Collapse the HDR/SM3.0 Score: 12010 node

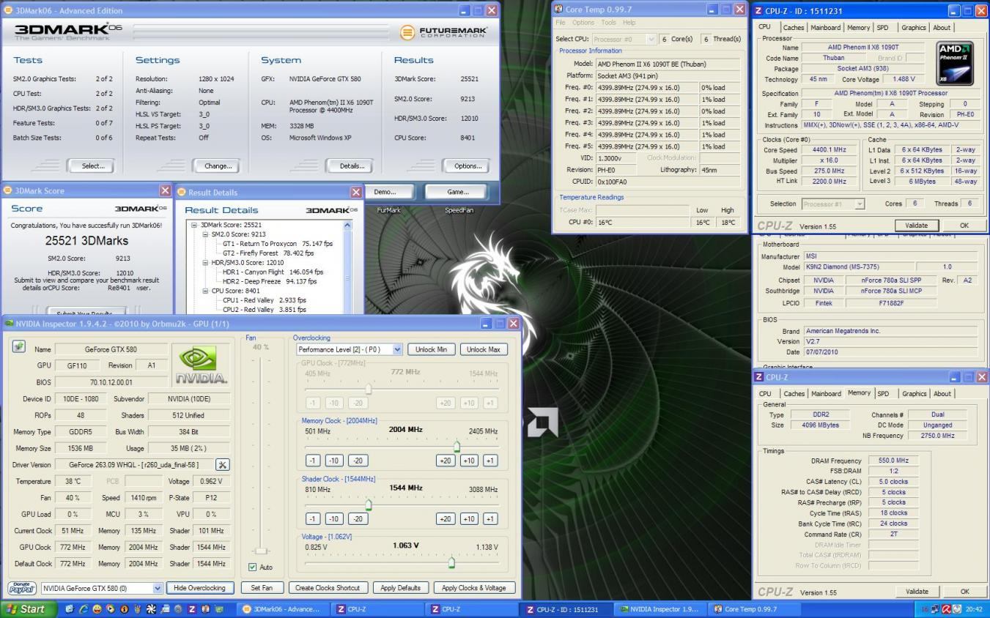[205, 262]
